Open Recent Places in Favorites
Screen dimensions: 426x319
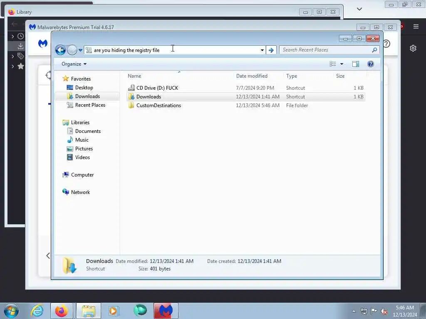coord(90,105)
